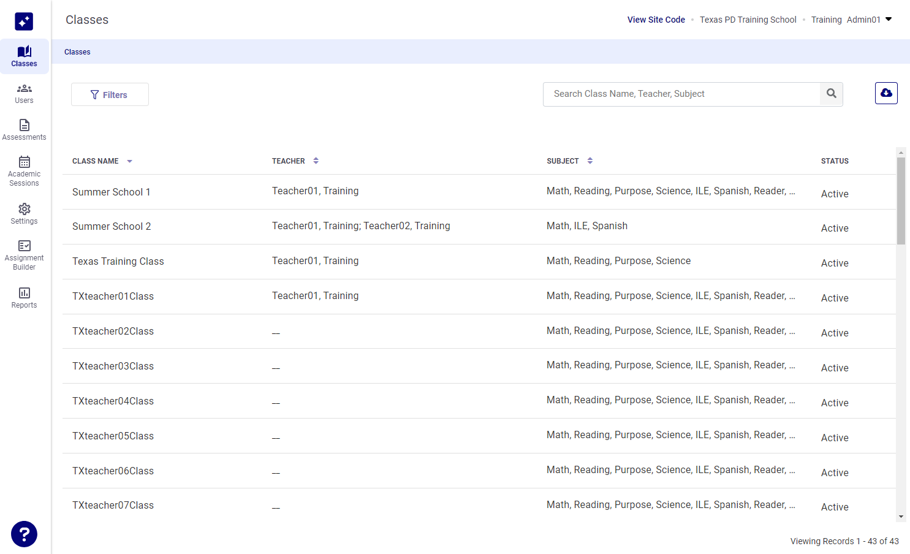
Task: Select Academic Sessions in sidebar
Action: pos(24,170)
